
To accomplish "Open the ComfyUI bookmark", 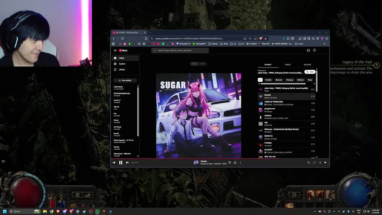I will [x=252, y=44].
